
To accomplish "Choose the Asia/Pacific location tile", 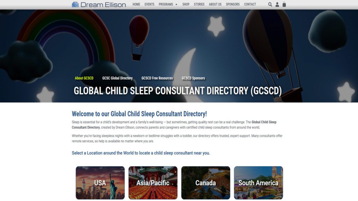I will coord(153,183).
